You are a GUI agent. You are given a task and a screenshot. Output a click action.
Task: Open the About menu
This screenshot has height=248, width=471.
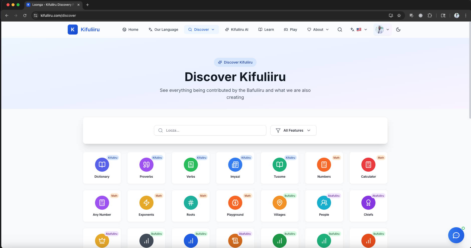318,30
